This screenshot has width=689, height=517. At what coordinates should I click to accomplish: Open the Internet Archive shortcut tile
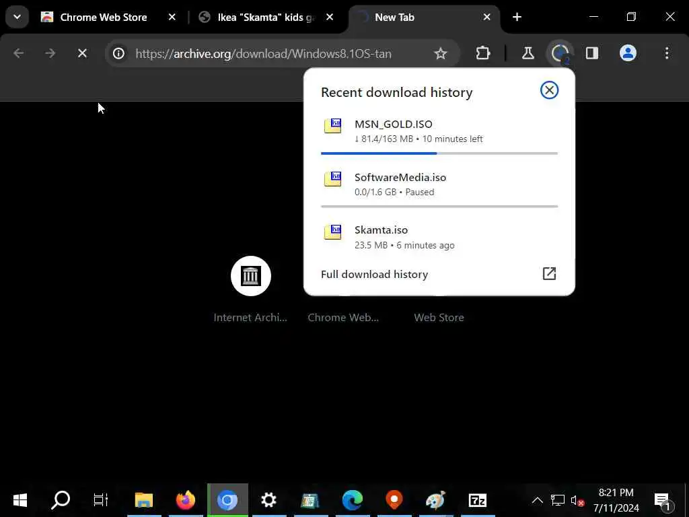pyautogui.click(x=250, y=276)
